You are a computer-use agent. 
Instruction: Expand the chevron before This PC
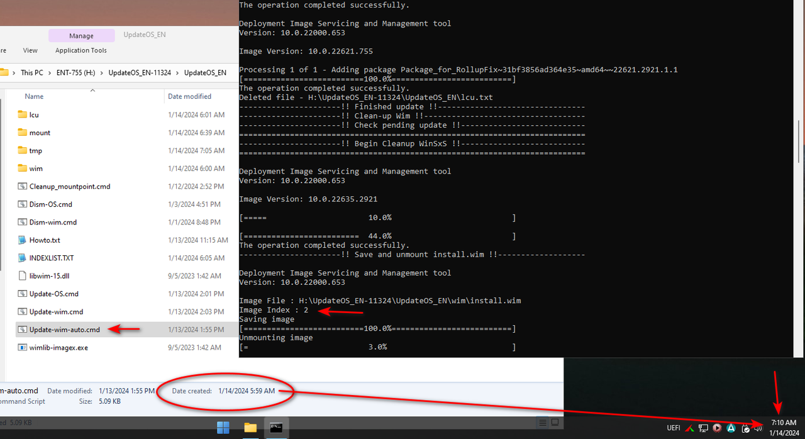[14, 73]
